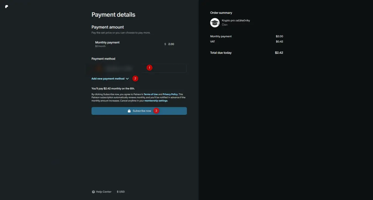The width and height of the screenshot is (373, 200).
Task: Click the Krypto pro začátečníky creator name
Action: click(x=236, y=20)
